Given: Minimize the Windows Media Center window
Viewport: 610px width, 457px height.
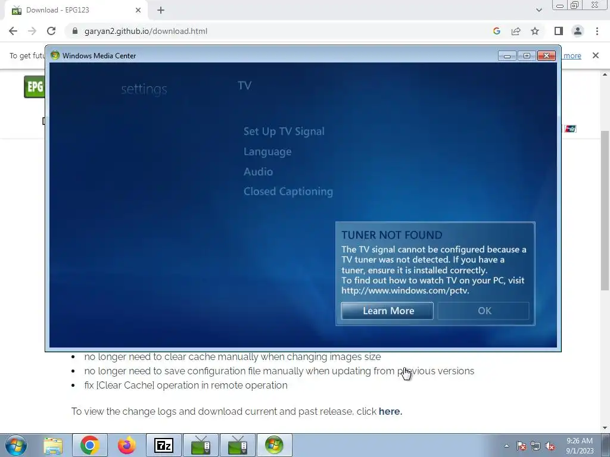Looking at the screenshot, I should click(x=507, y=56).
